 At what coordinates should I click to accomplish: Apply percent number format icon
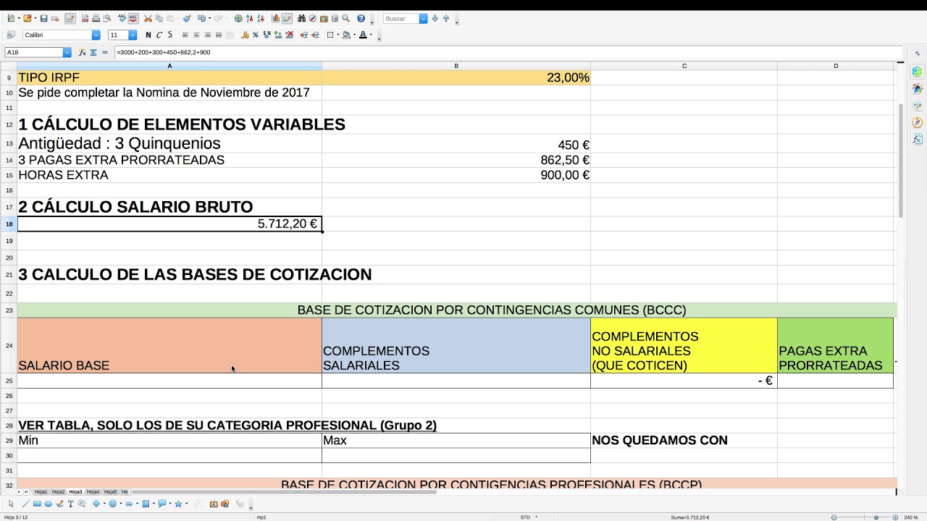tap(256, 35)
